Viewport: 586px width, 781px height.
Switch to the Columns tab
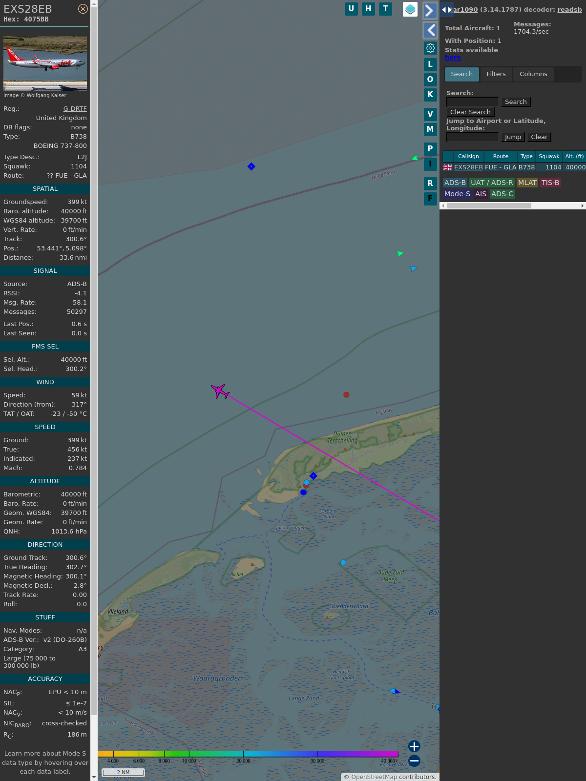[533, 74]
